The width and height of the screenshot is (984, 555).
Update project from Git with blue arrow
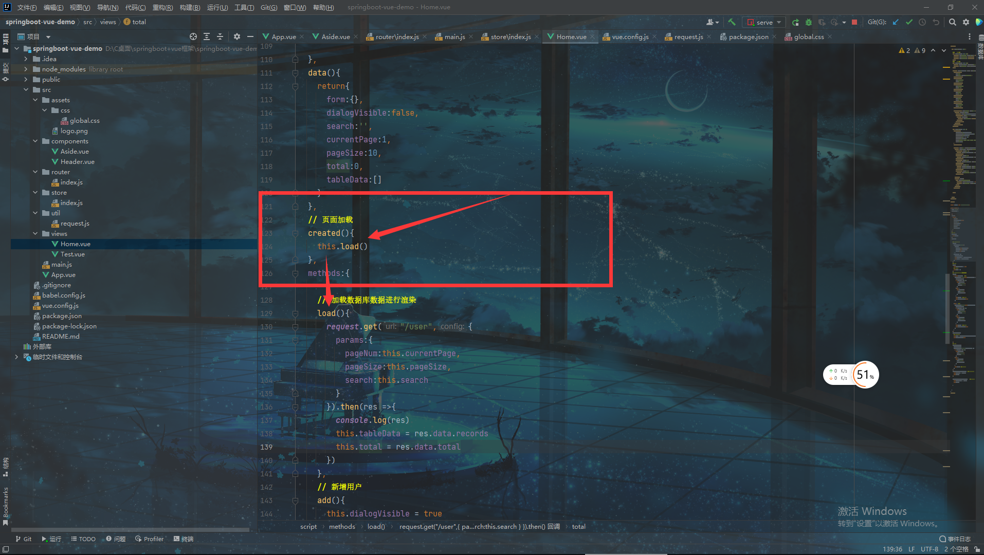click(895, 22)
